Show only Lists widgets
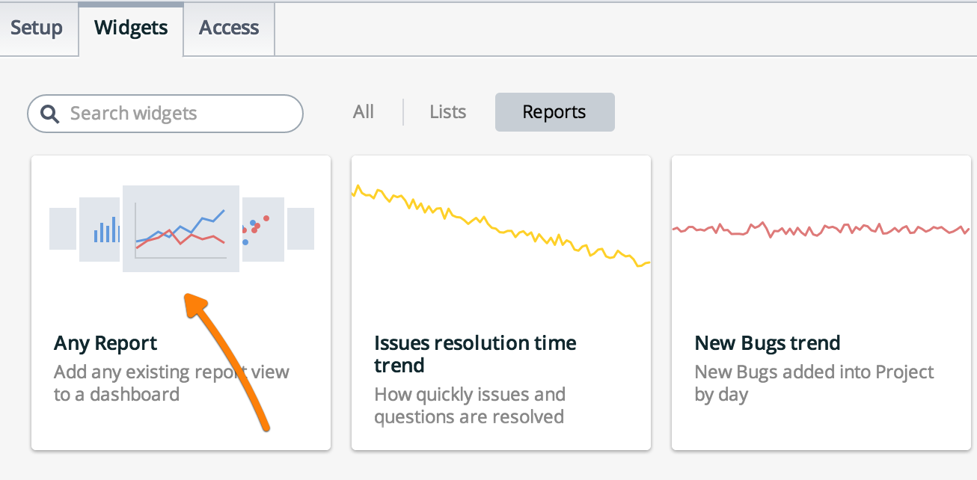This screenshot has width=977, height=480. tap(447, 112)
